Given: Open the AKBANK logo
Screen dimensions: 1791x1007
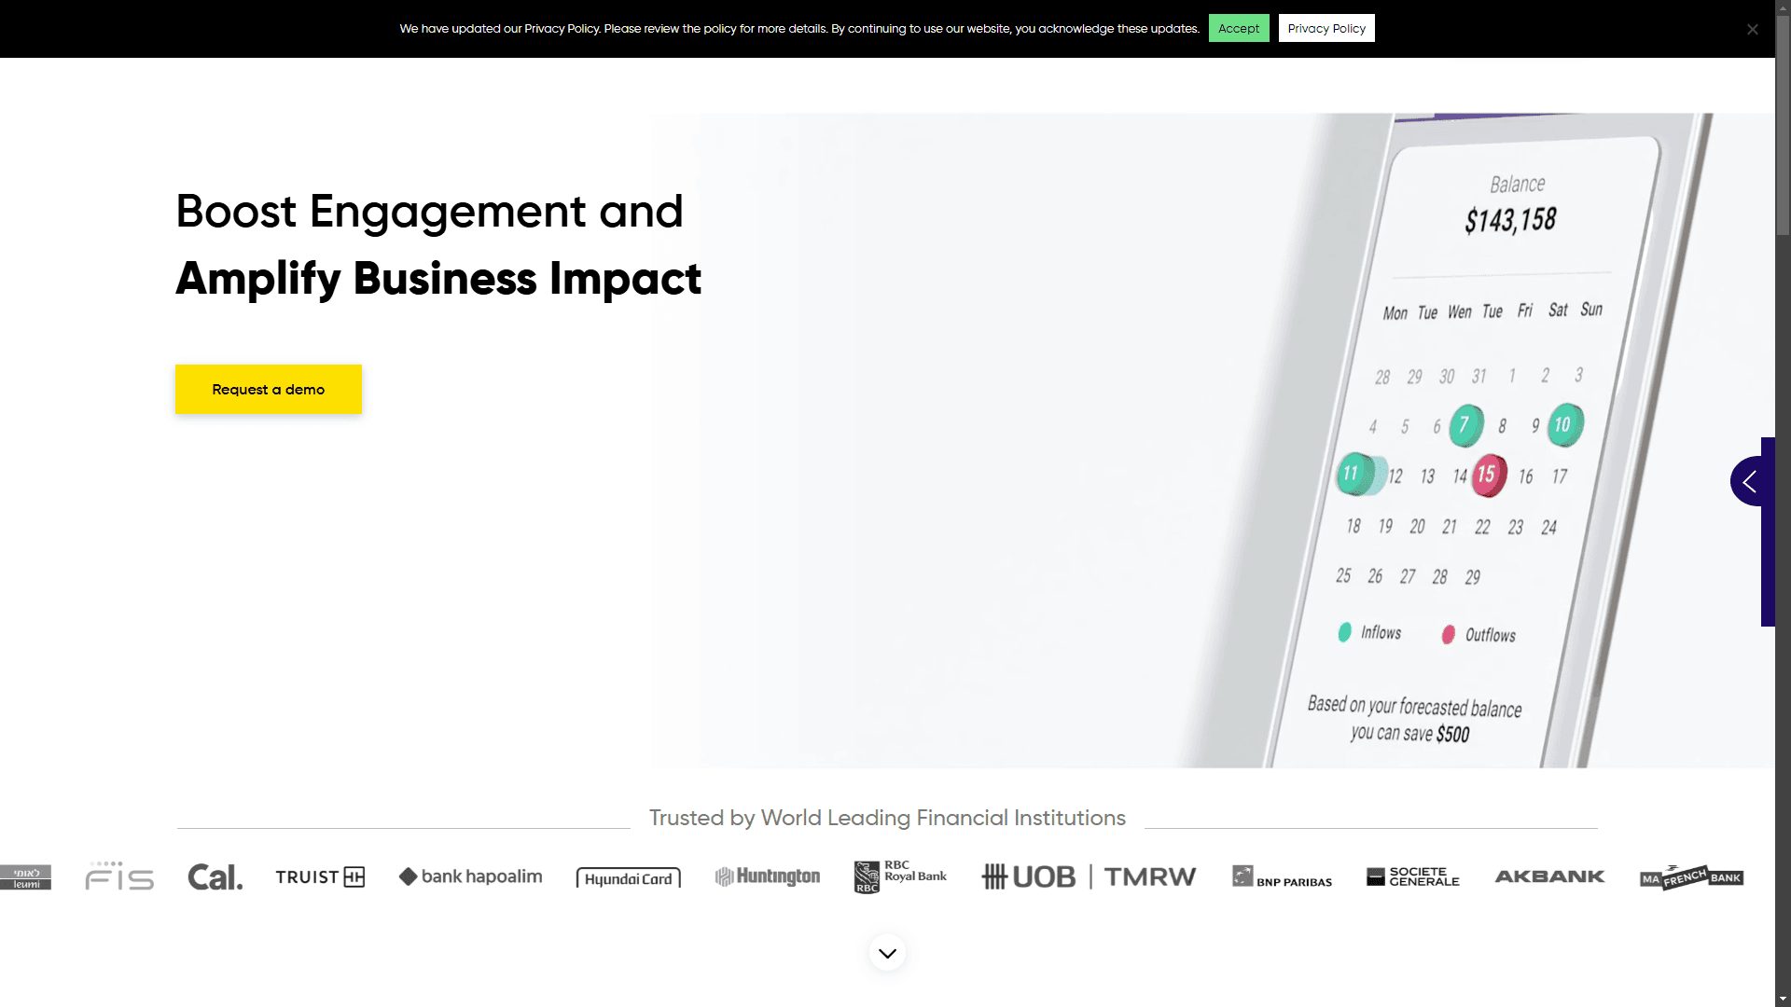Looking at the screenshot, I should point(1549,876).
